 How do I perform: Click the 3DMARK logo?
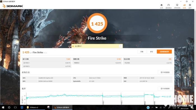pyautogui.click(x=13, y=6)
